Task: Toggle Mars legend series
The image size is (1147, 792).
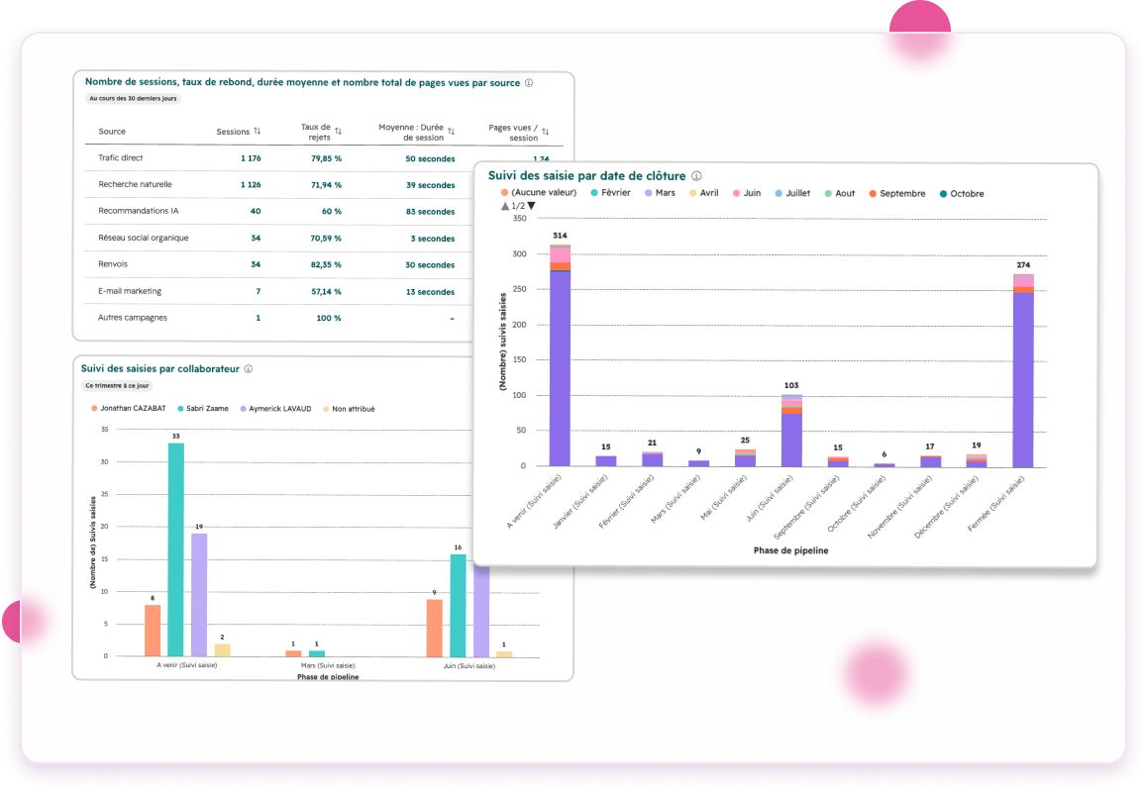Action: pos(660,193)
